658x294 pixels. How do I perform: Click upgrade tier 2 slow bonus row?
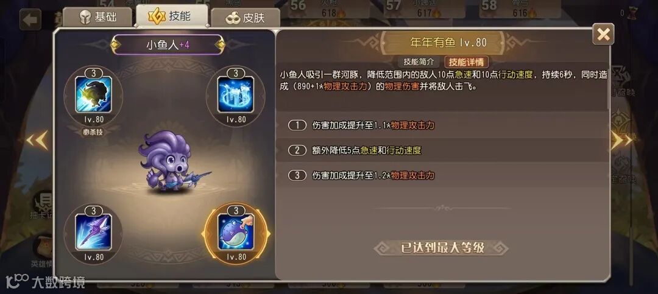[x=443, y=150]
